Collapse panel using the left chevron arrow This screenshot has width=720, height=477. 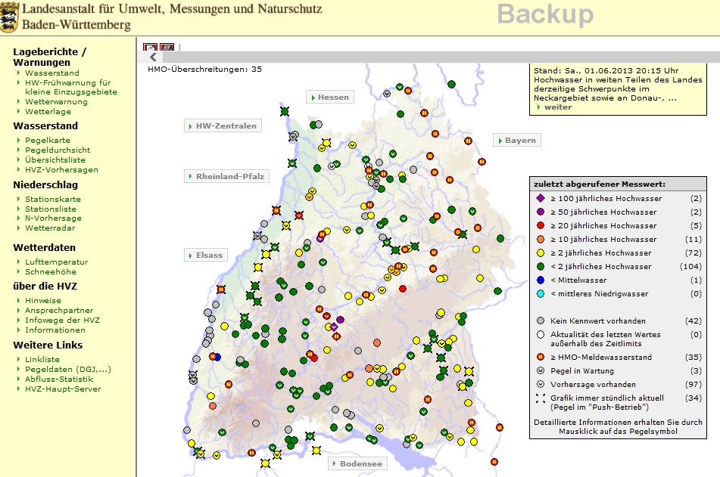click(x=154, y=57)
